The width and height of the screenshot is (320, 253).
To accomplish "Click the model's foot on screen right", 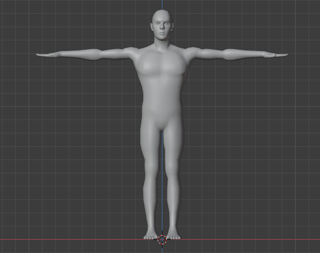I will [x=174, y=236].
